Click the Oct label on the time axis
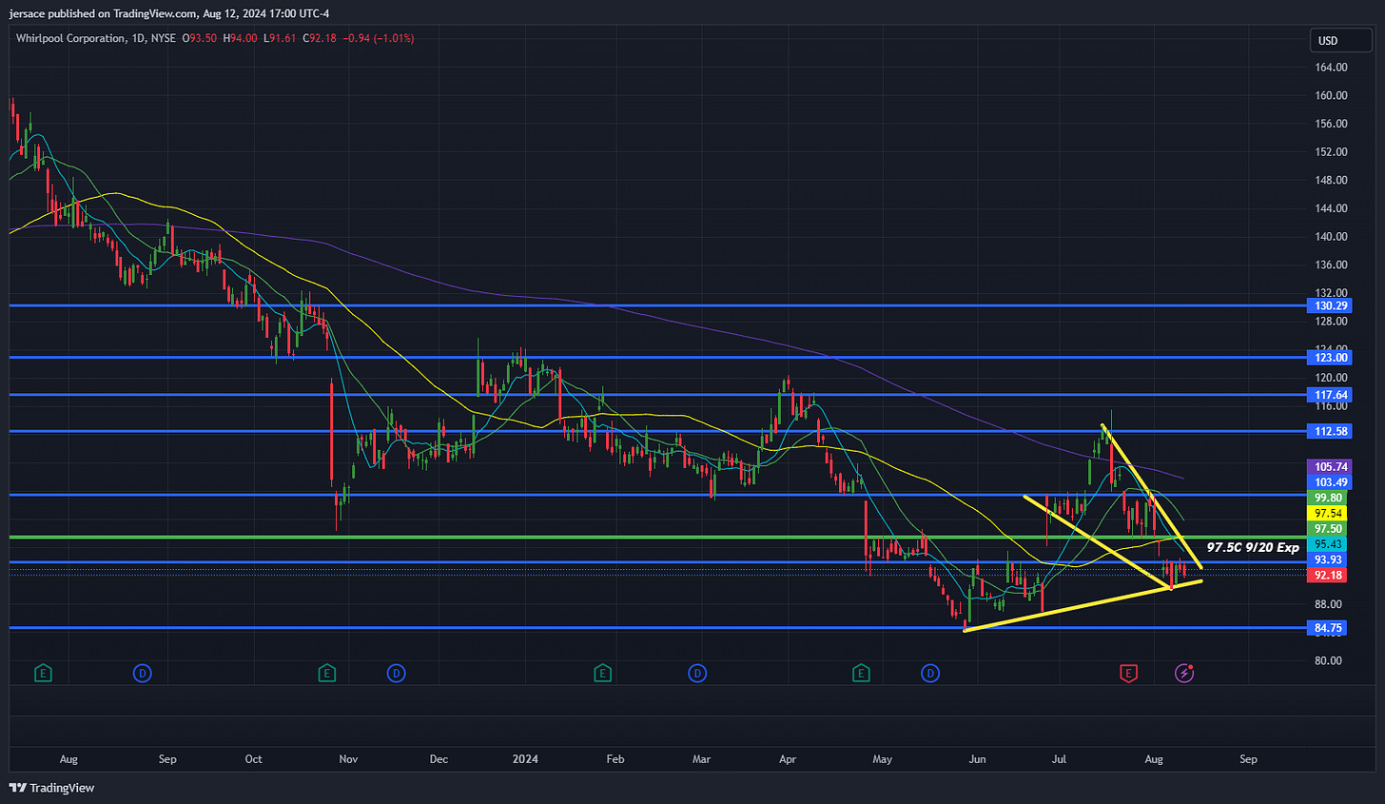The height and width of the screenshot is (804, 1385). click(253, 759)
